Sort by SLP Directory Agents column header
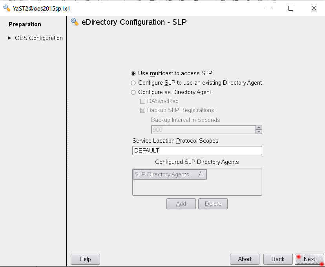The height and width of the screenshot is (267, 325). (x=170, y=174)
